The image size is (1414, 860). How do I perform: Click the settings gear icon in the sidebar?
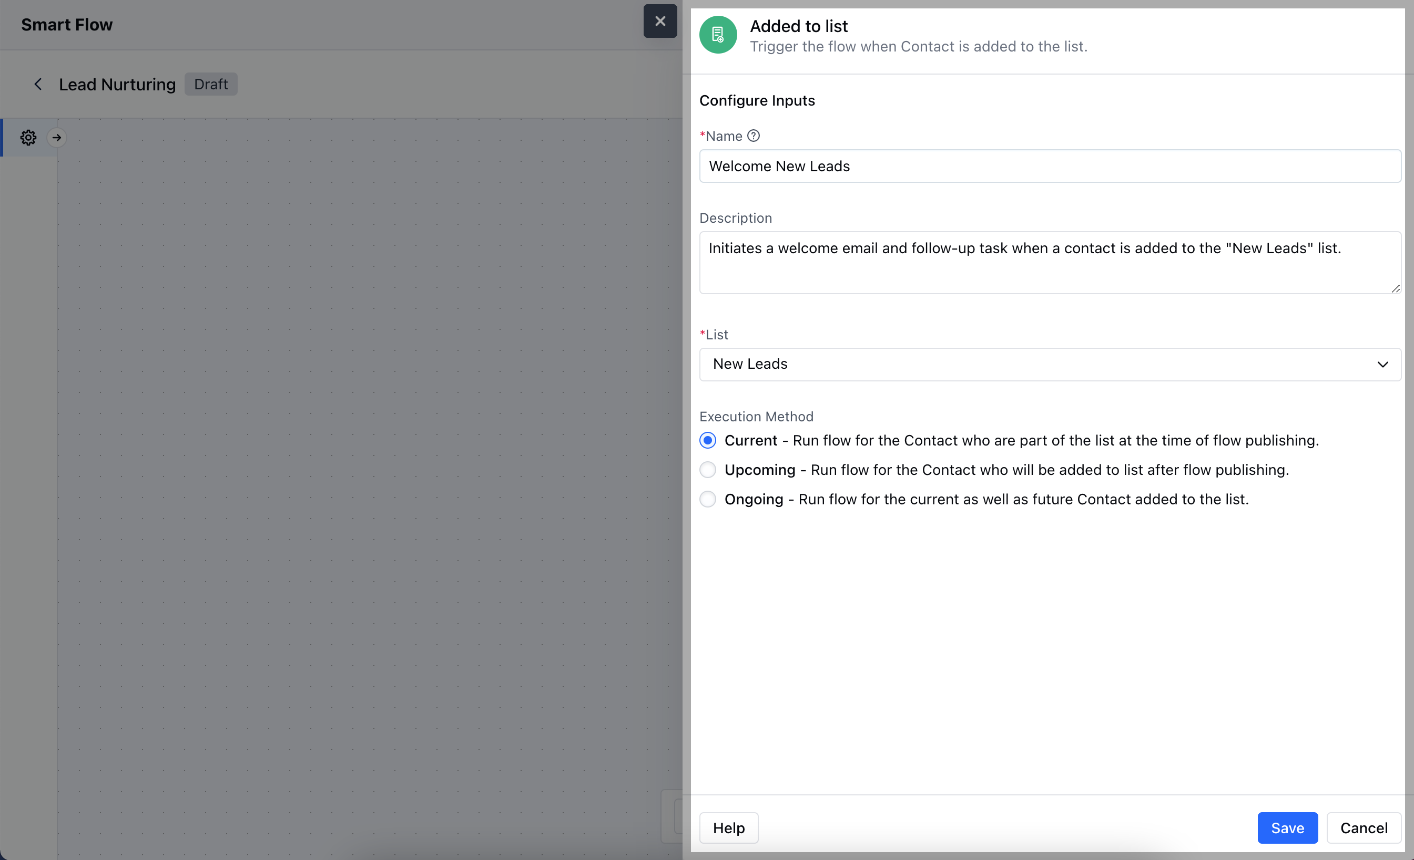(x=28, y=138)
